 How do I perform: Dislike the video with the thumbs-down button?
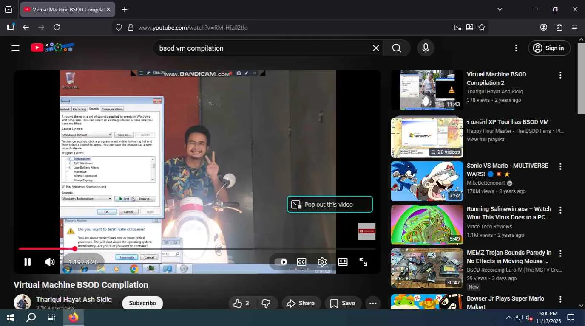point(266,303)
